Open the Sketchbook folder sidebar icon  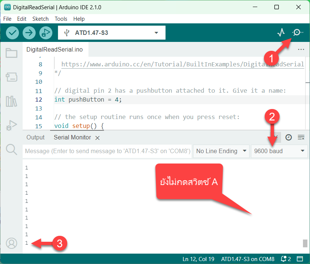[12, 53]
